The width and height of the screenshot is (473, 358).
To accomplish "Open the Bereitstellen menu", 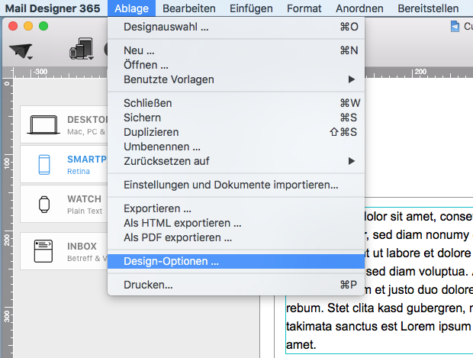I will click(428, 8).
